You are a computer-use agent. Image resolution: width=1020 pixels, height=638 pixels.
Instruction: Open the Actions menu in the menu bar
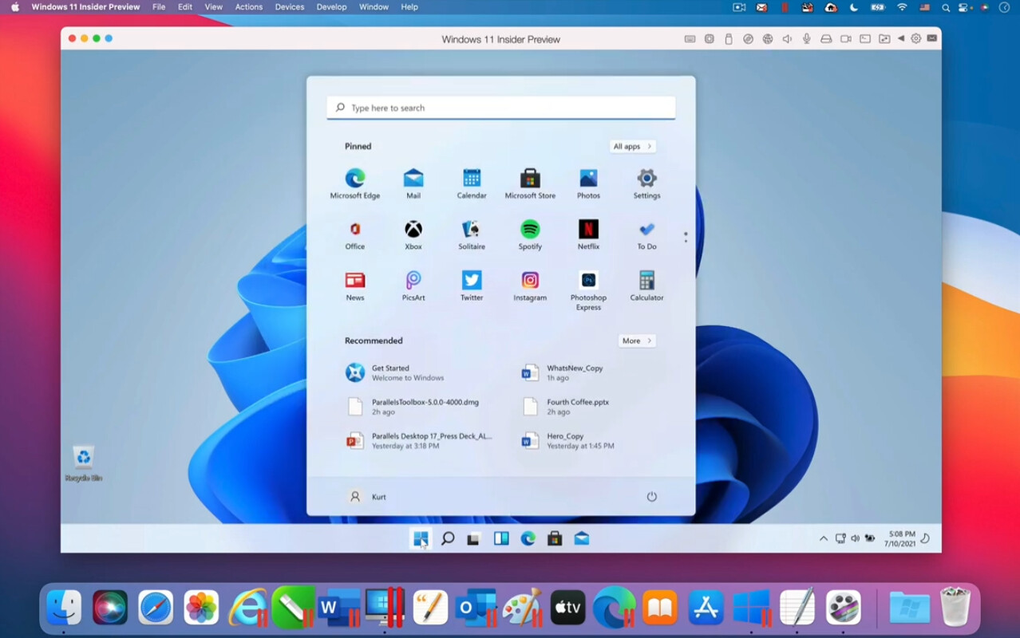click(248, 6)
